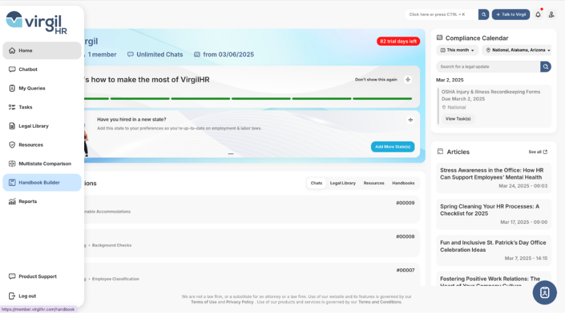The image size is (565, 313).
Task: Open the This month dropdown
Action: 457,50
